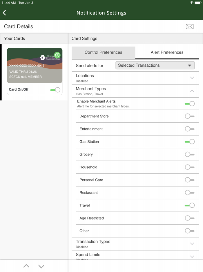The height and width of the screenshot is (272, 203).
Task: Collapse the Merchant Types section
Action: coord(192,91)
